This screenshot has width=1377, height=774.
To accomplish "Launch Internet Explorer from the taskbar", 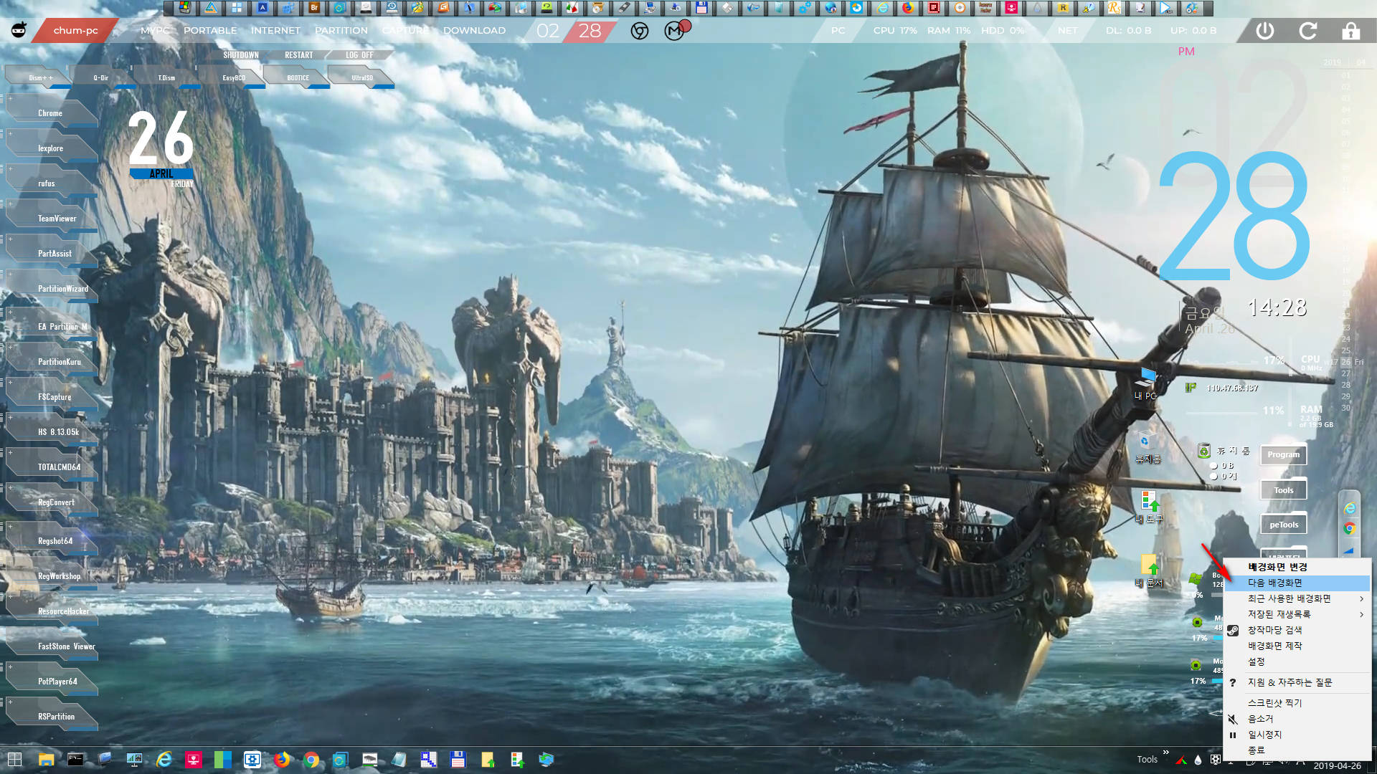I will click(x=164, y=760).
